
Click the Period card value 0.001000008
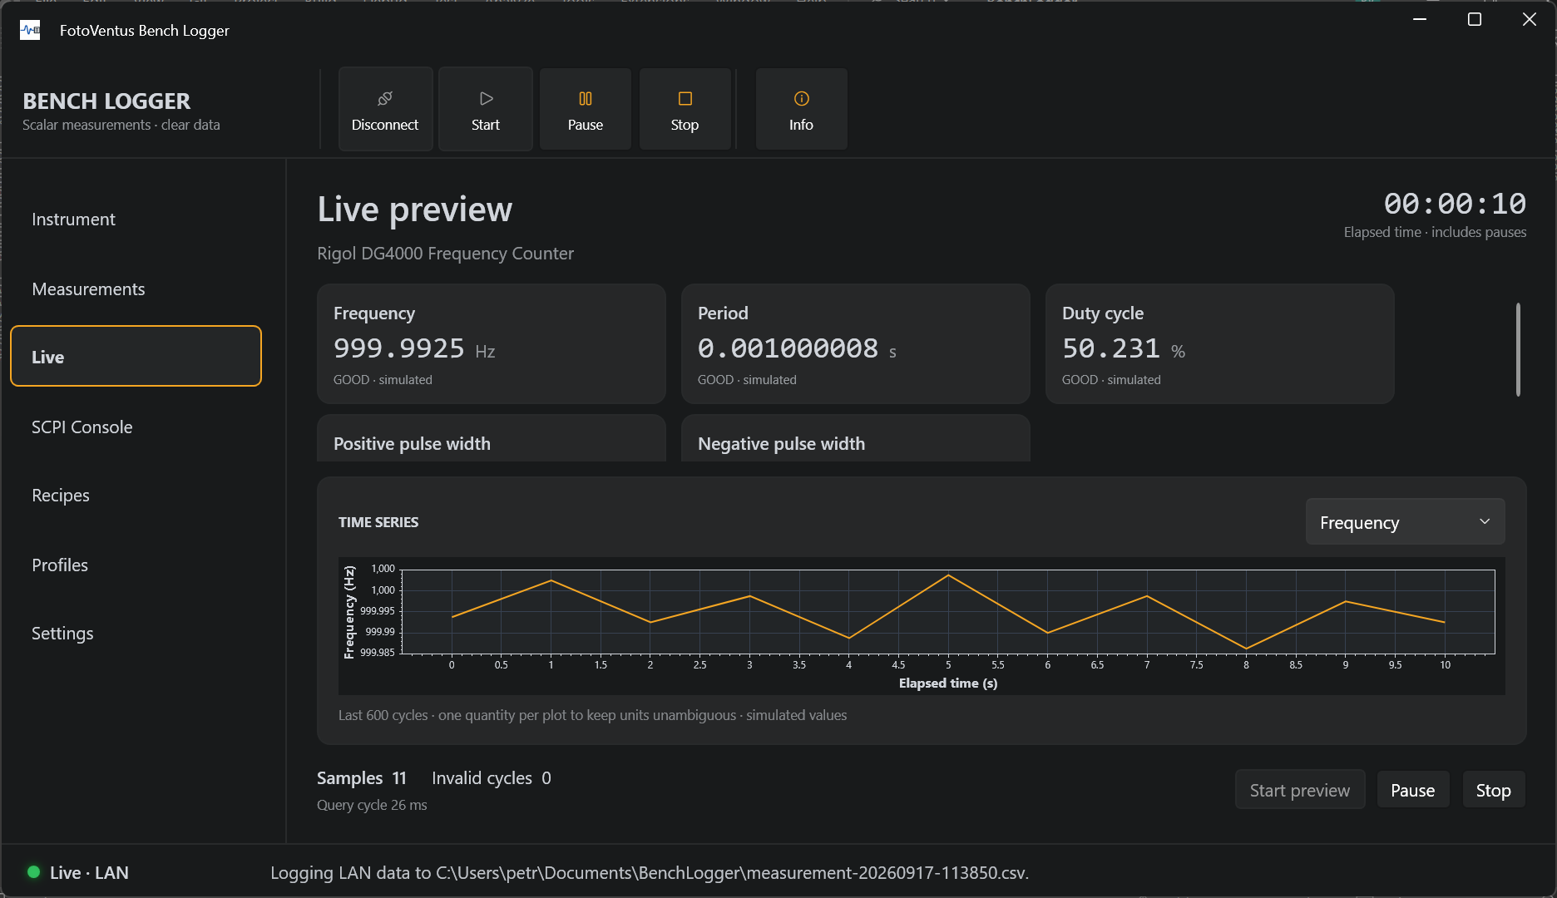[x=788, y=348]
